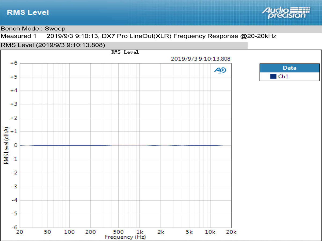322x241 pixels.
Task: Select the Audio Precision logo at top right
Action: coord(285,12)
